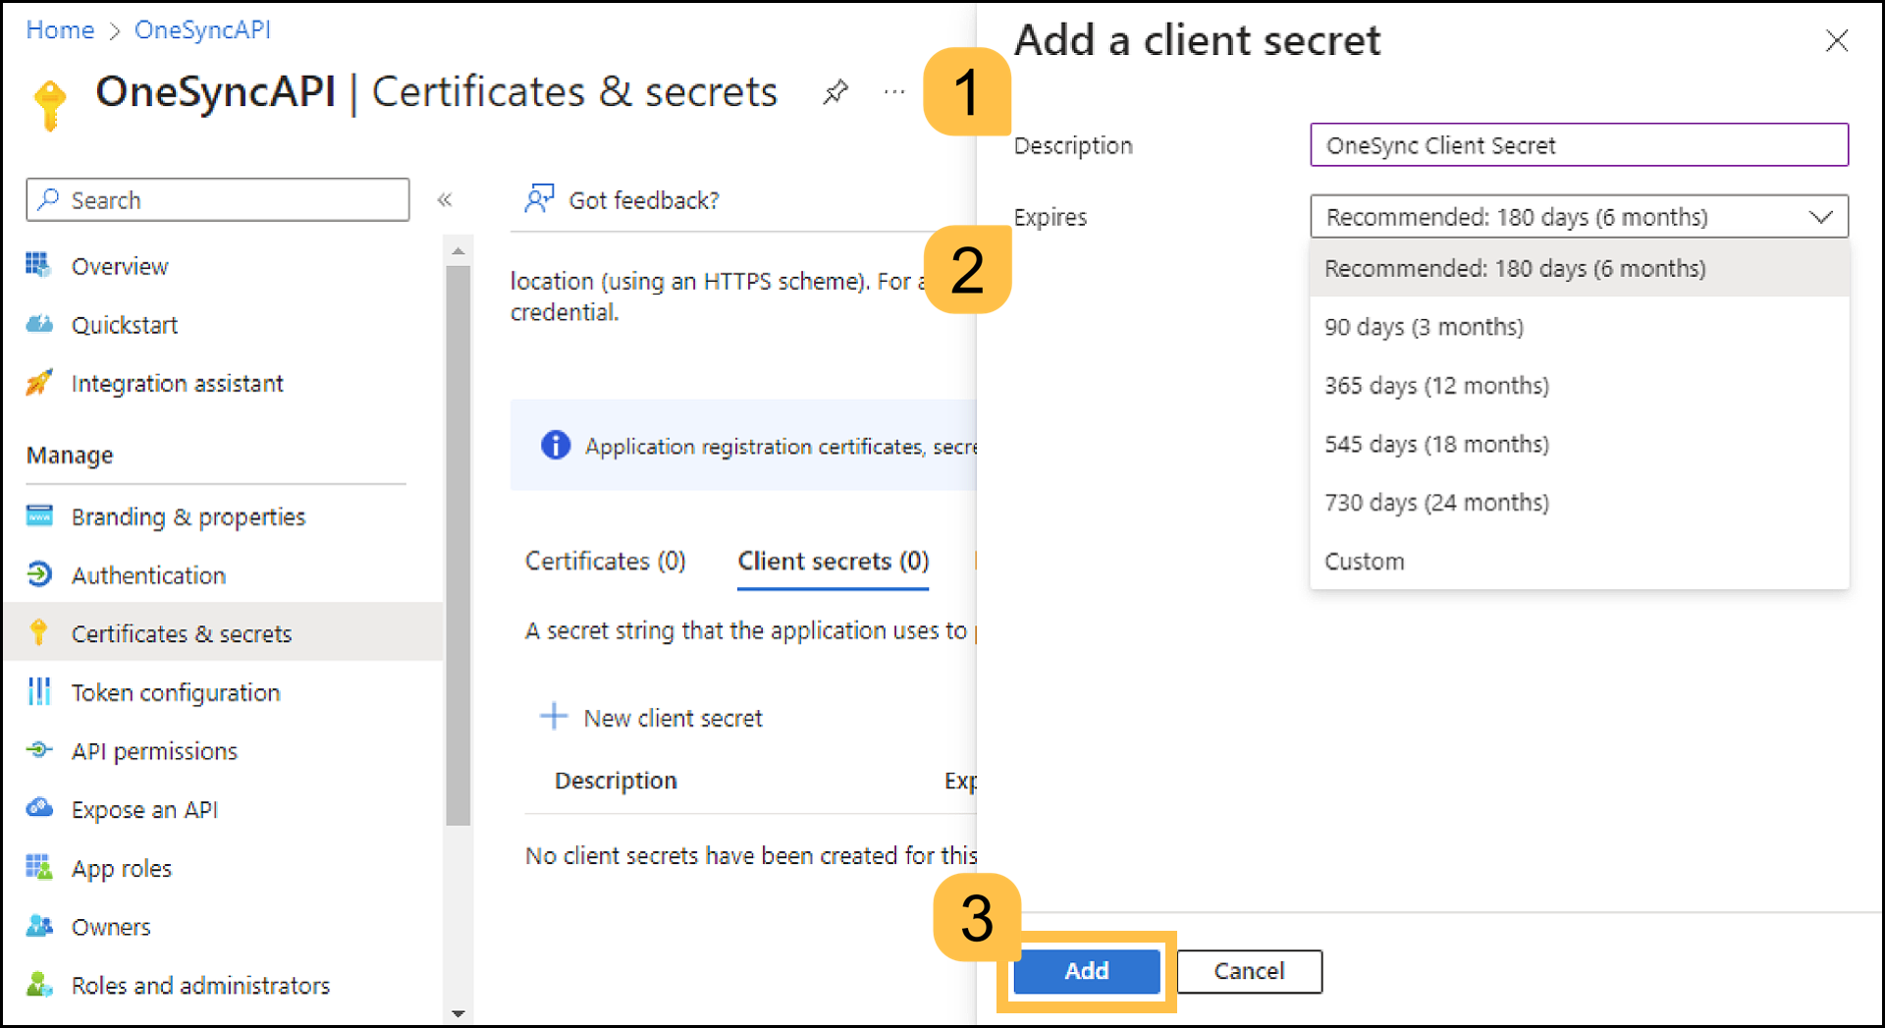
Task: Edit the client secret Description field
Action: tap(1578, 144)
